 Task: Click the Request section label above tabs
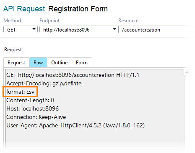(13, 50)
